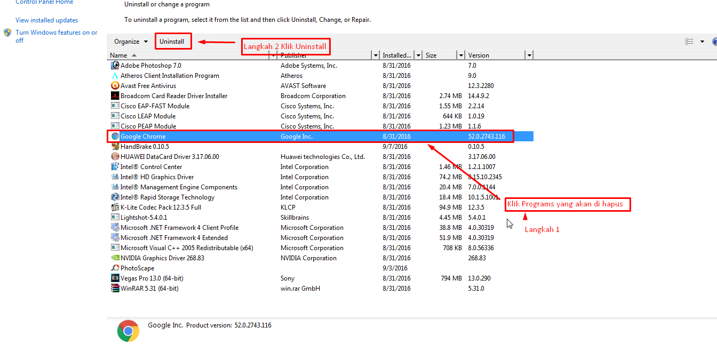717x344 pixels.
Task: Open Turn Windows features on or off
Action: 57,36
